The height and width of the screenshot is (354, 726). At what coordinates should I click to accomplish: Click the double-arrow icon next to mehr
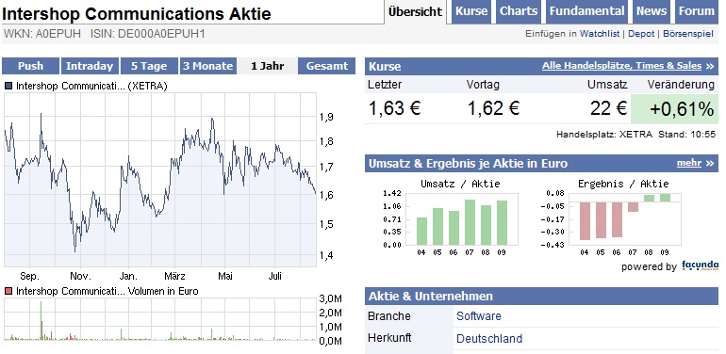click(710, 164)
